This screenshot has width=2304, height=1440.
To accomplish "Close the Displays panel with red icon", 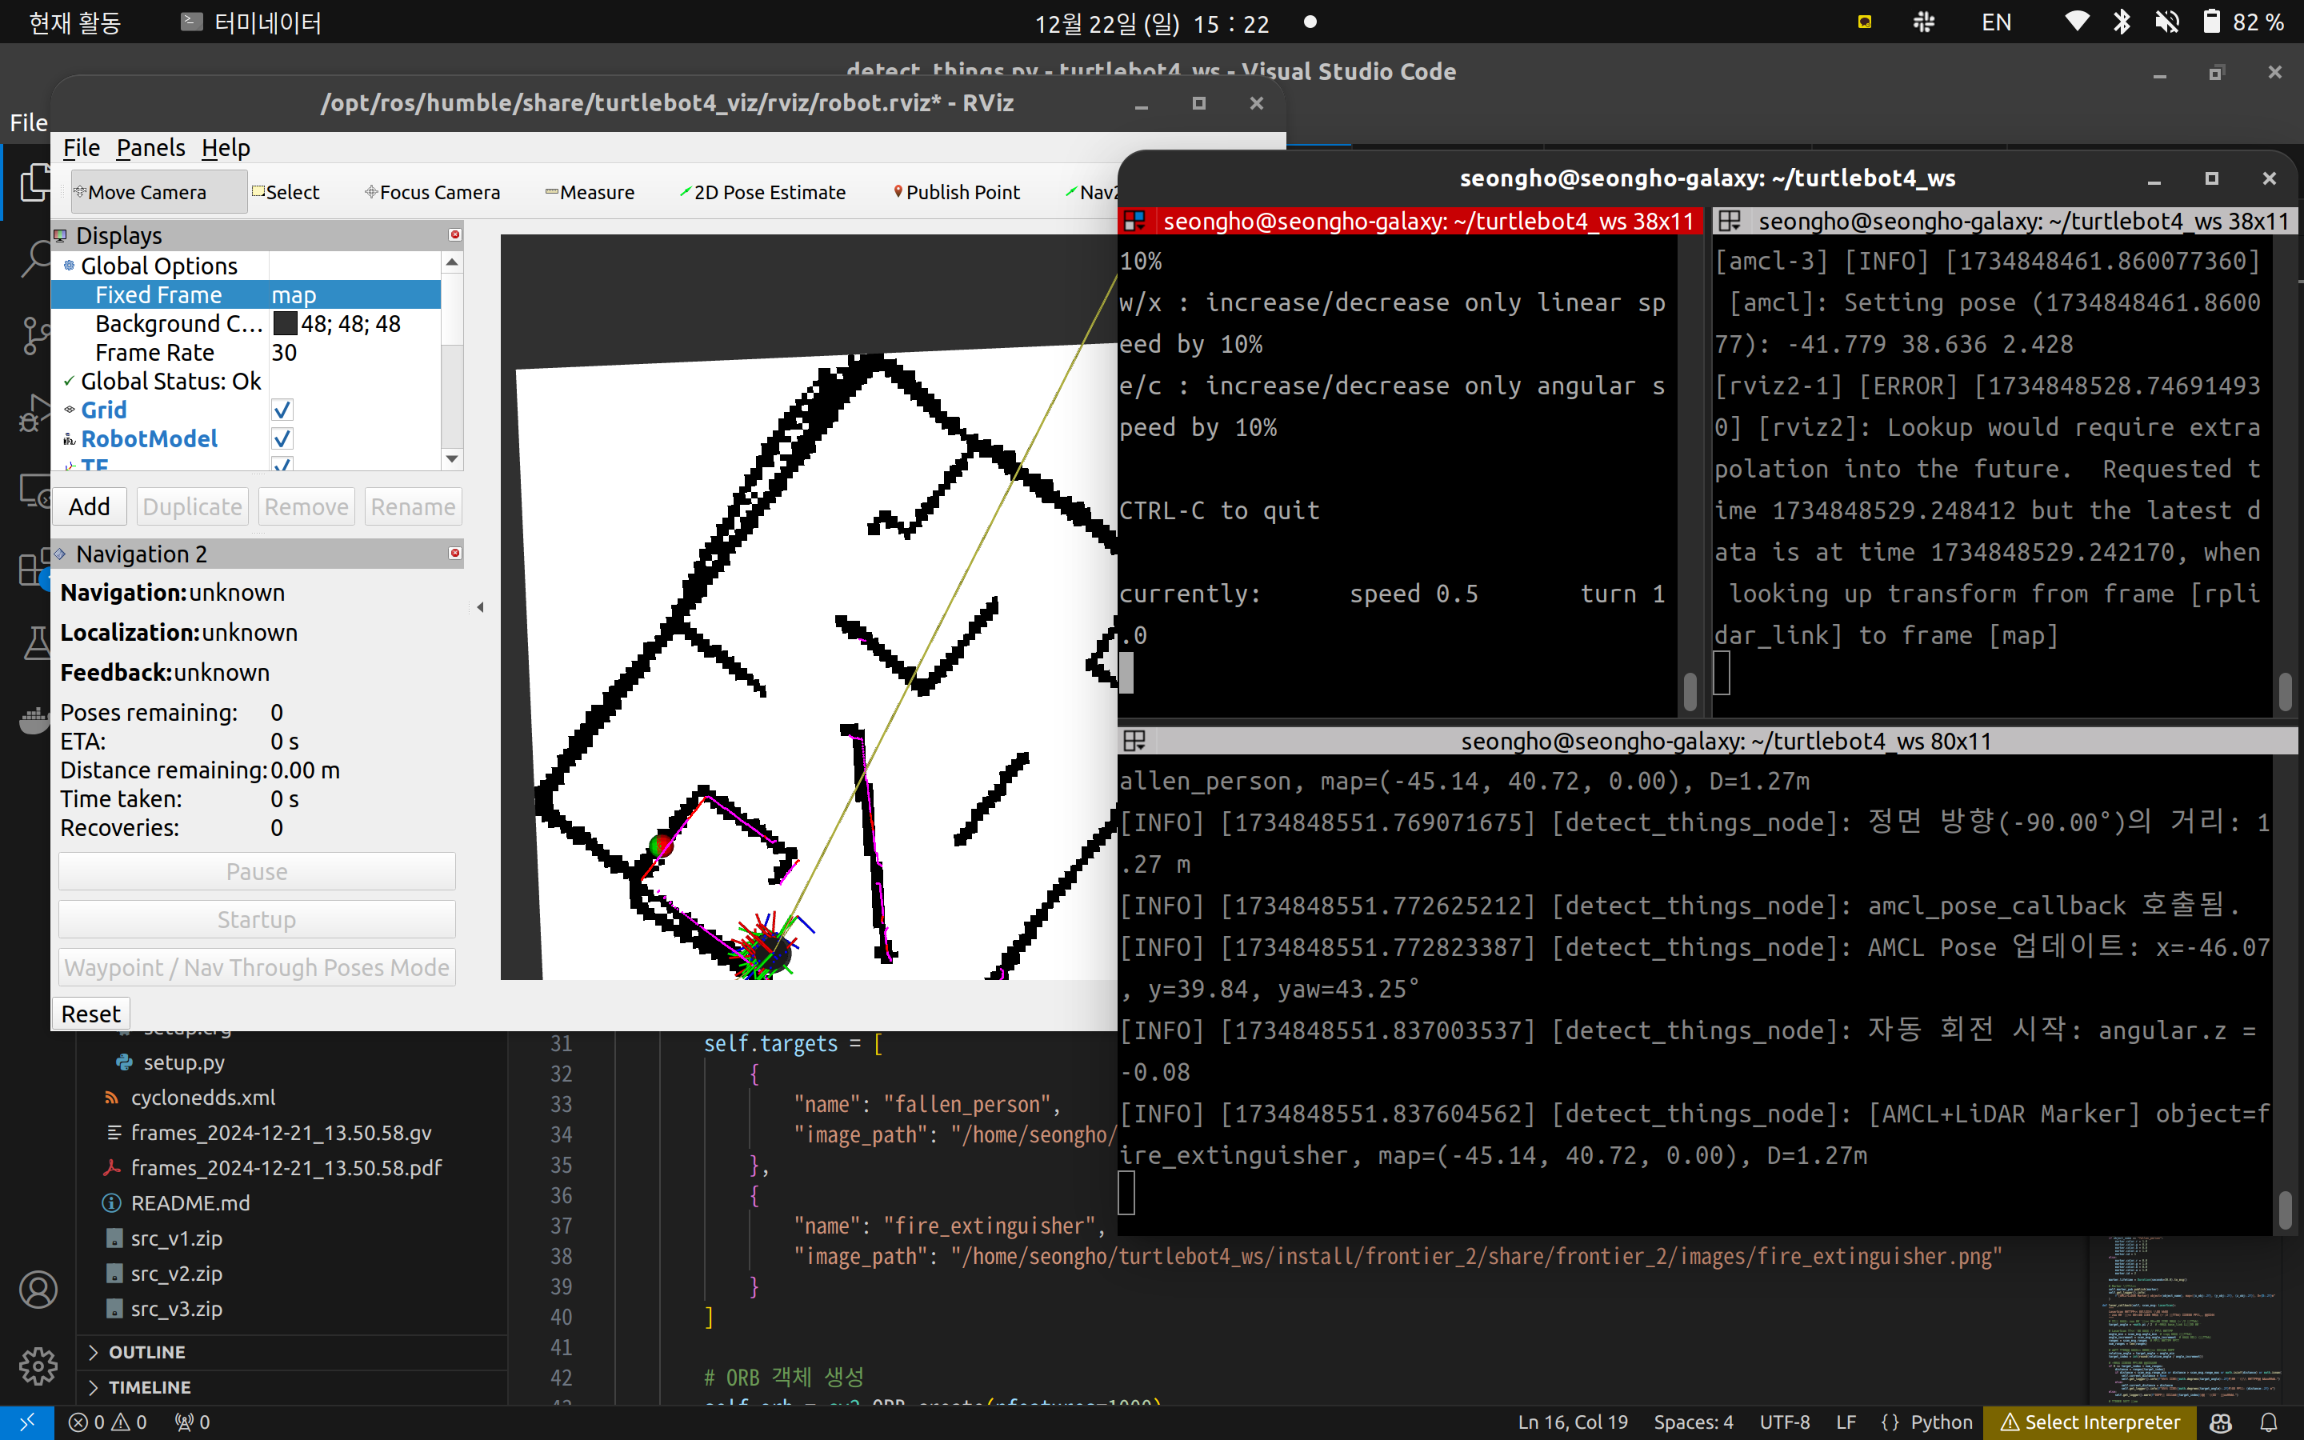I will 455,234.
